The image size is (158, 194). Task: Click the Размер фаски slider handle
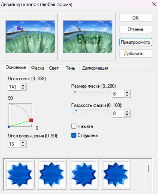[75, 92]
